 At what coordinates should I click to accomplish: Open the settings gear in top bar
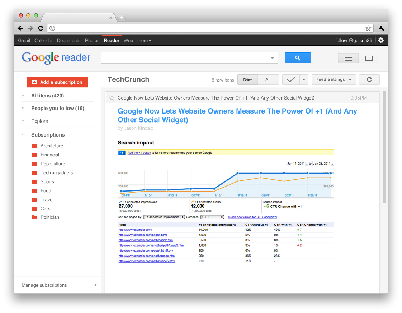point(381,40)
